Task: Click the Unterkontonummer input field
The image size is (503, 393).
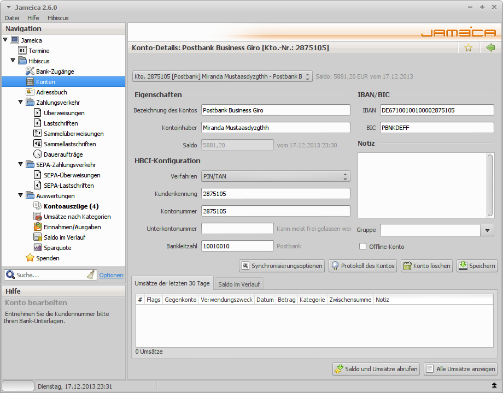Action: pyautogui.click(x=237, y=229)
